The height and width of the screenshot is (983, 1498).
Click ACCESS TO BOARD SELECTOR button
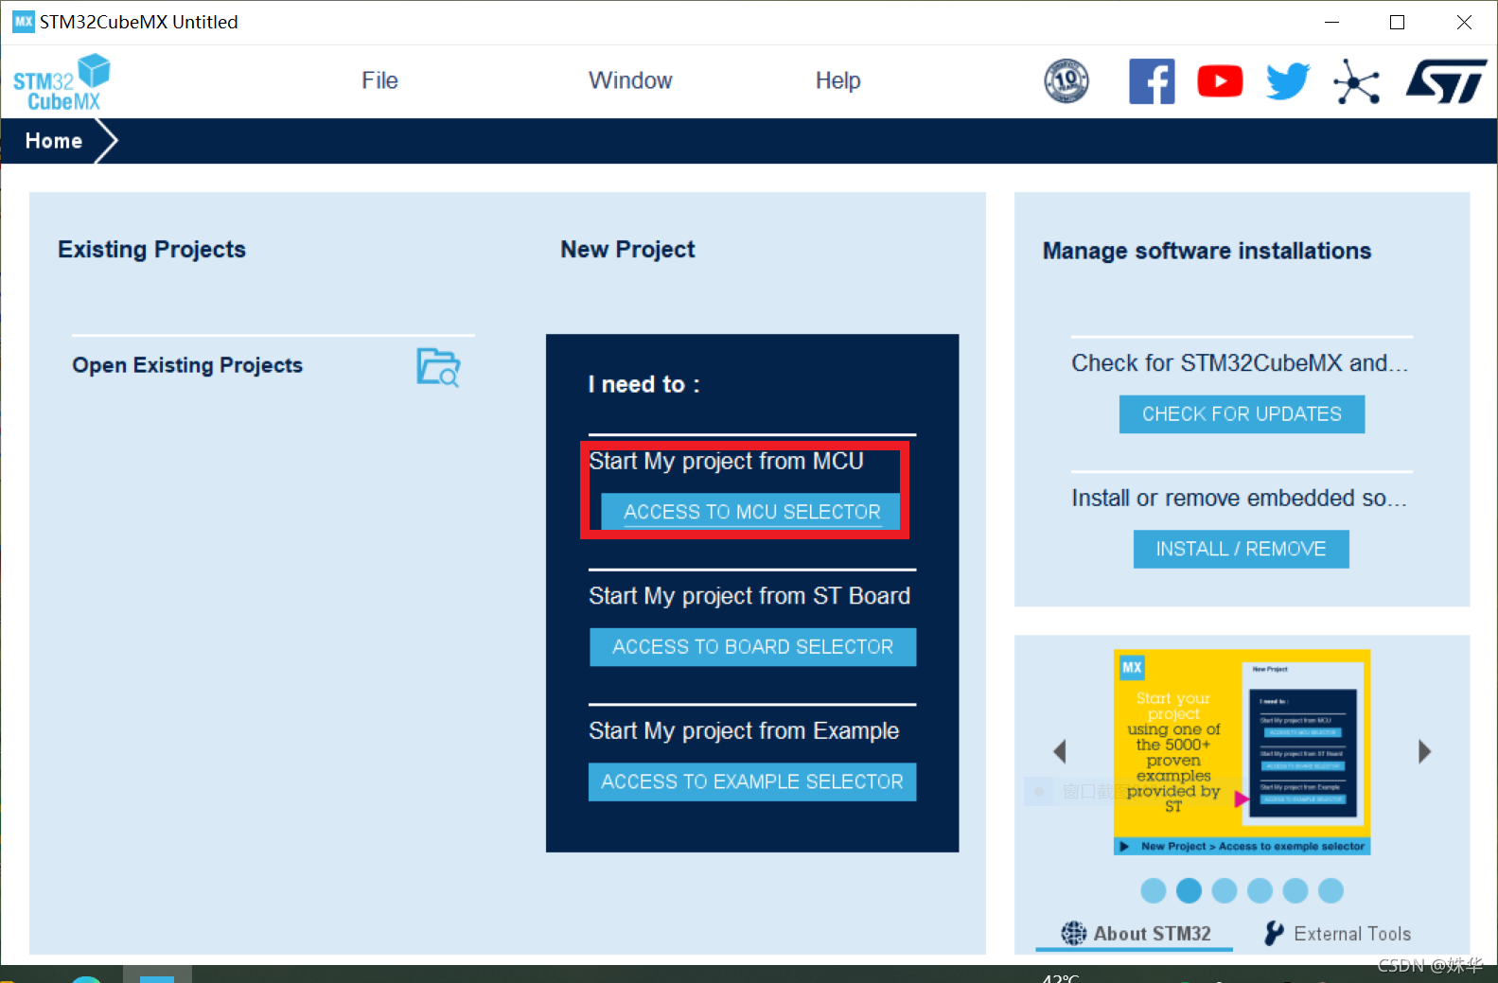pyautogui.click(x=752, y=647)
